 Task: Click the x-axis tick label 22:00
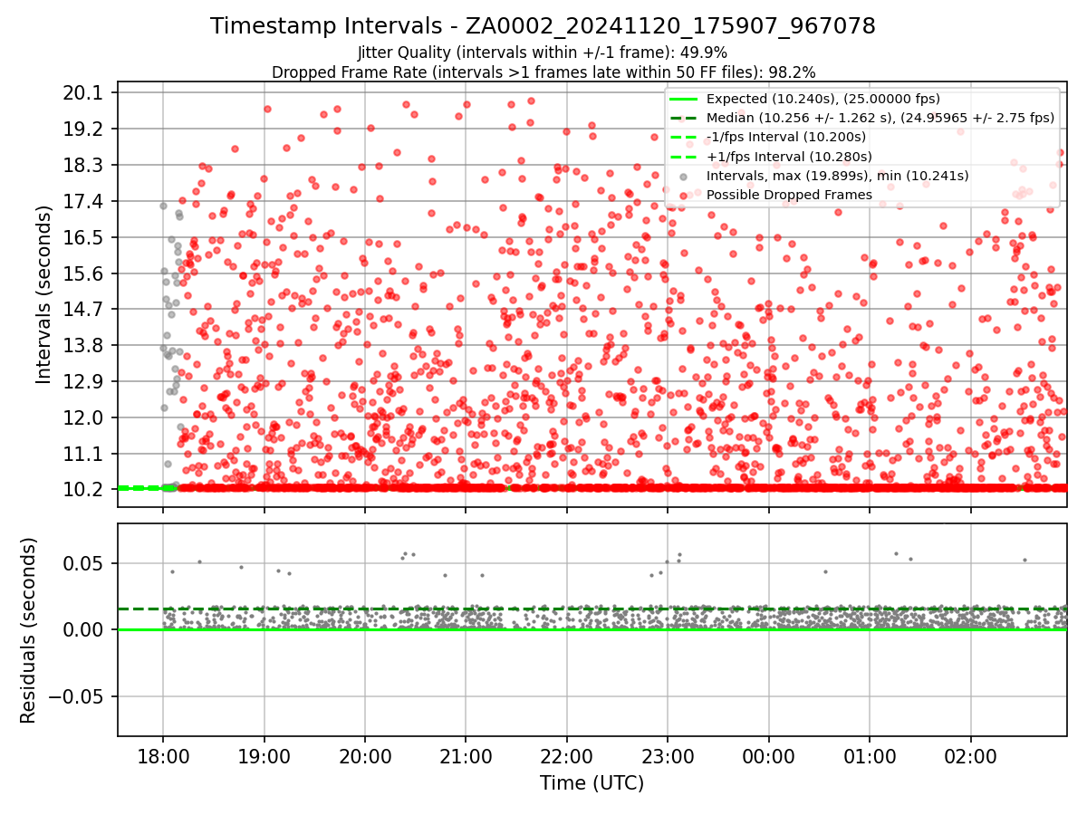click(567, 757)
